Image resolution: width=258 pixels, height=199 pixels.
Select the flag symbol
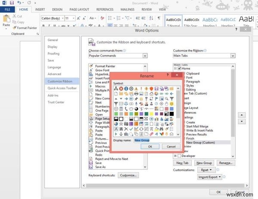tap(157, 99)
